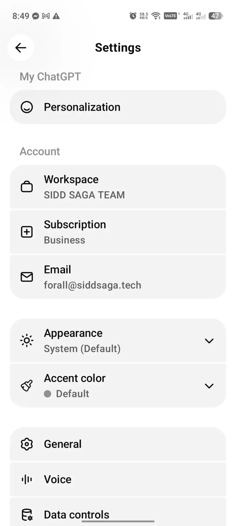
Task: Tap the forall@siddsaga.tech email address
Action: [93, 285]
